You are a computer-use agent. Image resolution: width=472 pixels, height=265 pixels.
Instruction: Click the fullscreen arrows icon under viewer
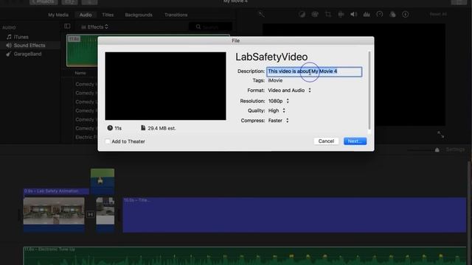441,135
